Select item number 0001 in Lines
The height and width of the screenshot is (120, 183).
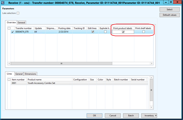(19, 83)
